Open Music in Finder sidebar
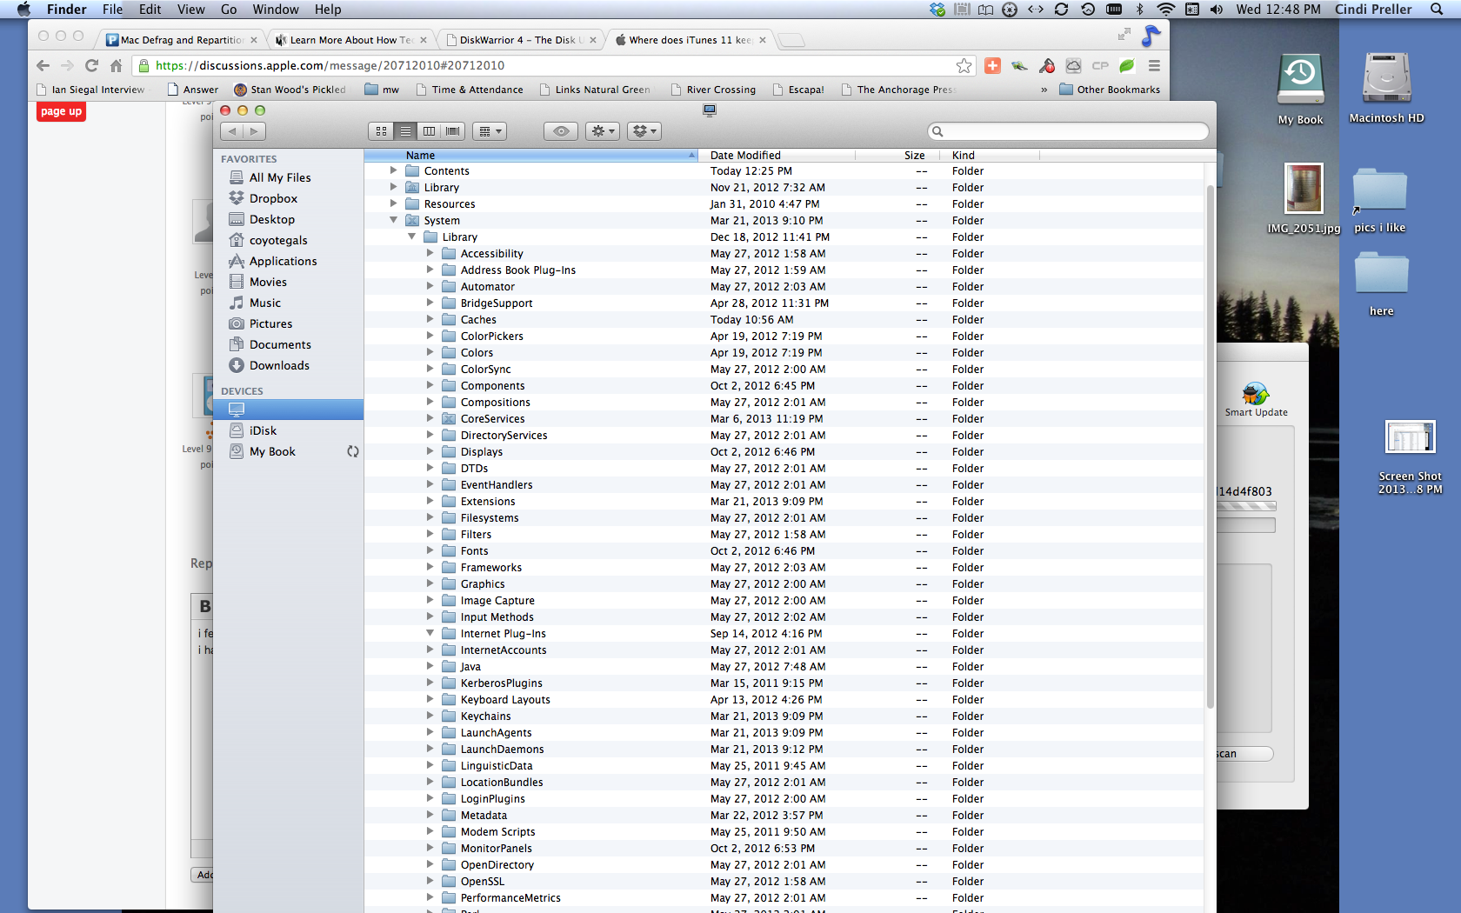The image size is (1461, 913). click(264, 303)
